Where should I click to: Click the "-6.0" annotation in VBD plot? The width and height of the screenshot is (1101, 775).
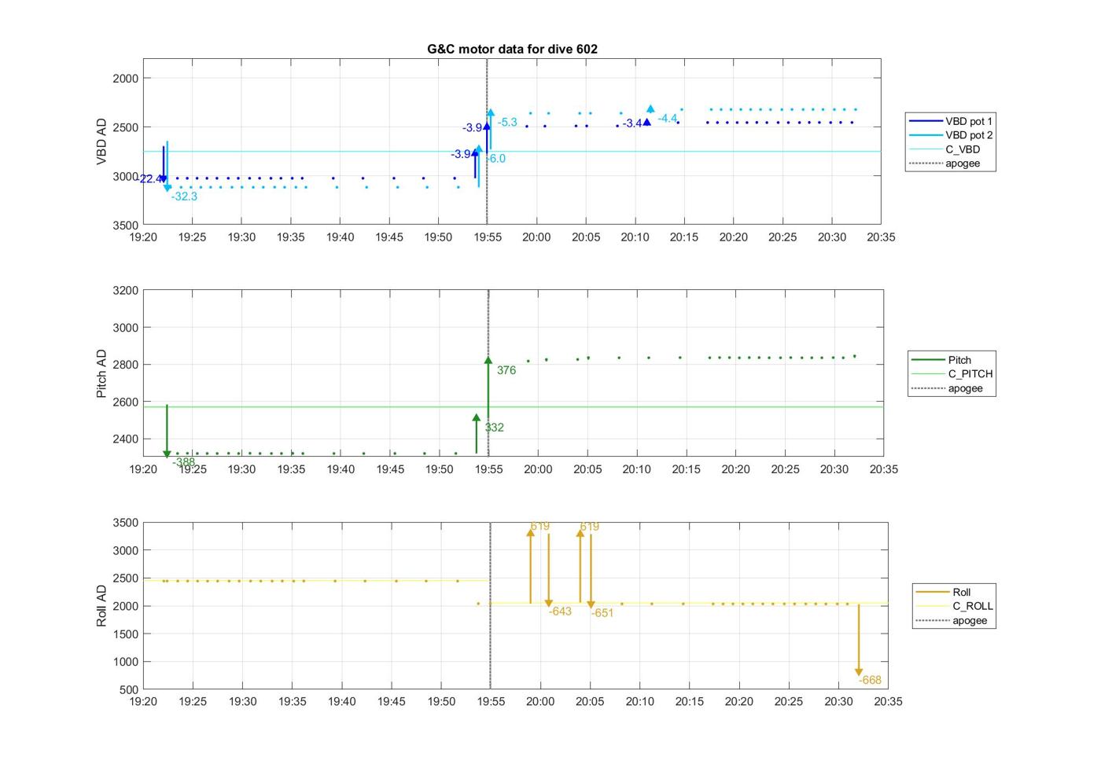(x=495, y=159)
